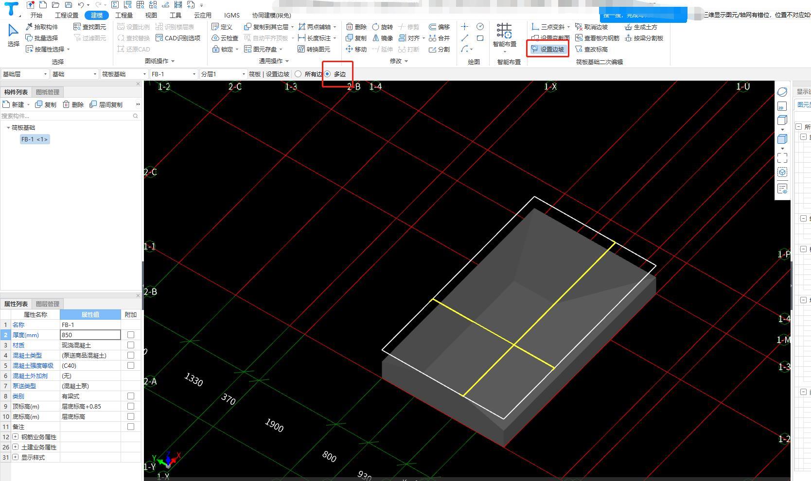
Task: Click 新建 in component list
Action: pos(14,104)
